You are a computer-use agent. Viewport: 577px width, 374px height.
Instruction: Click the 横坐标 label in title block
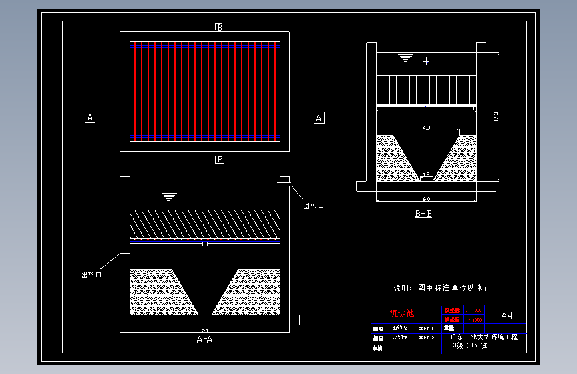(452, 320)
